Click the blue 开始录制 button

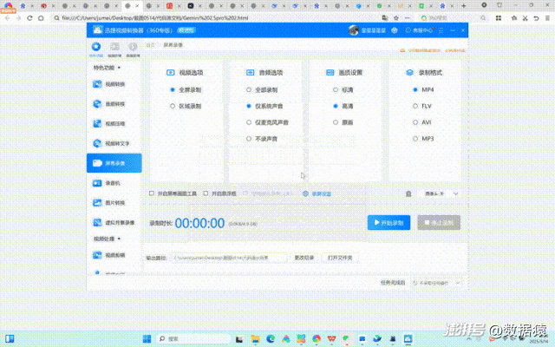click(388, 222)
